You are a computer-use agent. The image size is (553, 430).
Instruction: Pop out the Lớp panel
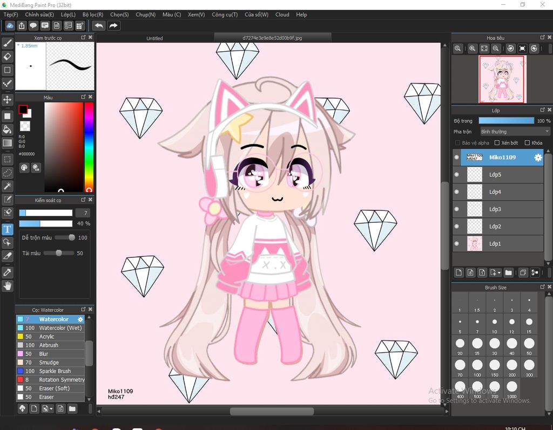point(542,110)
